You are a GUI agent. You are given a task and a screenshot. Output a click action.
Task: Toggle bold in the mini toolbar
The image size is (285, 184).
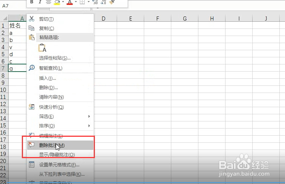tap(32, 2)
